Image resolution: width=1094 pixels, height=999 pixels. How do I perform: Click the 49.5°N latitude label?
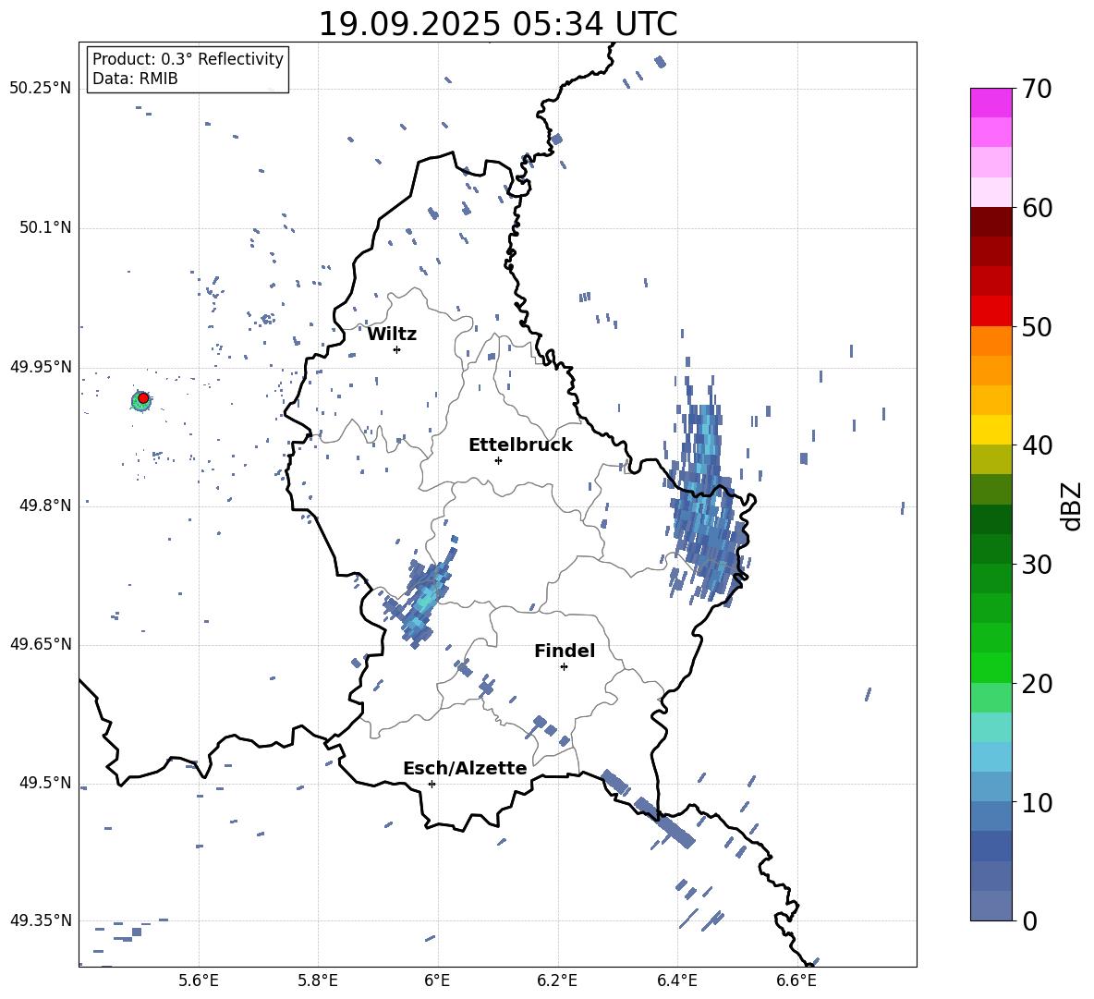45,782
